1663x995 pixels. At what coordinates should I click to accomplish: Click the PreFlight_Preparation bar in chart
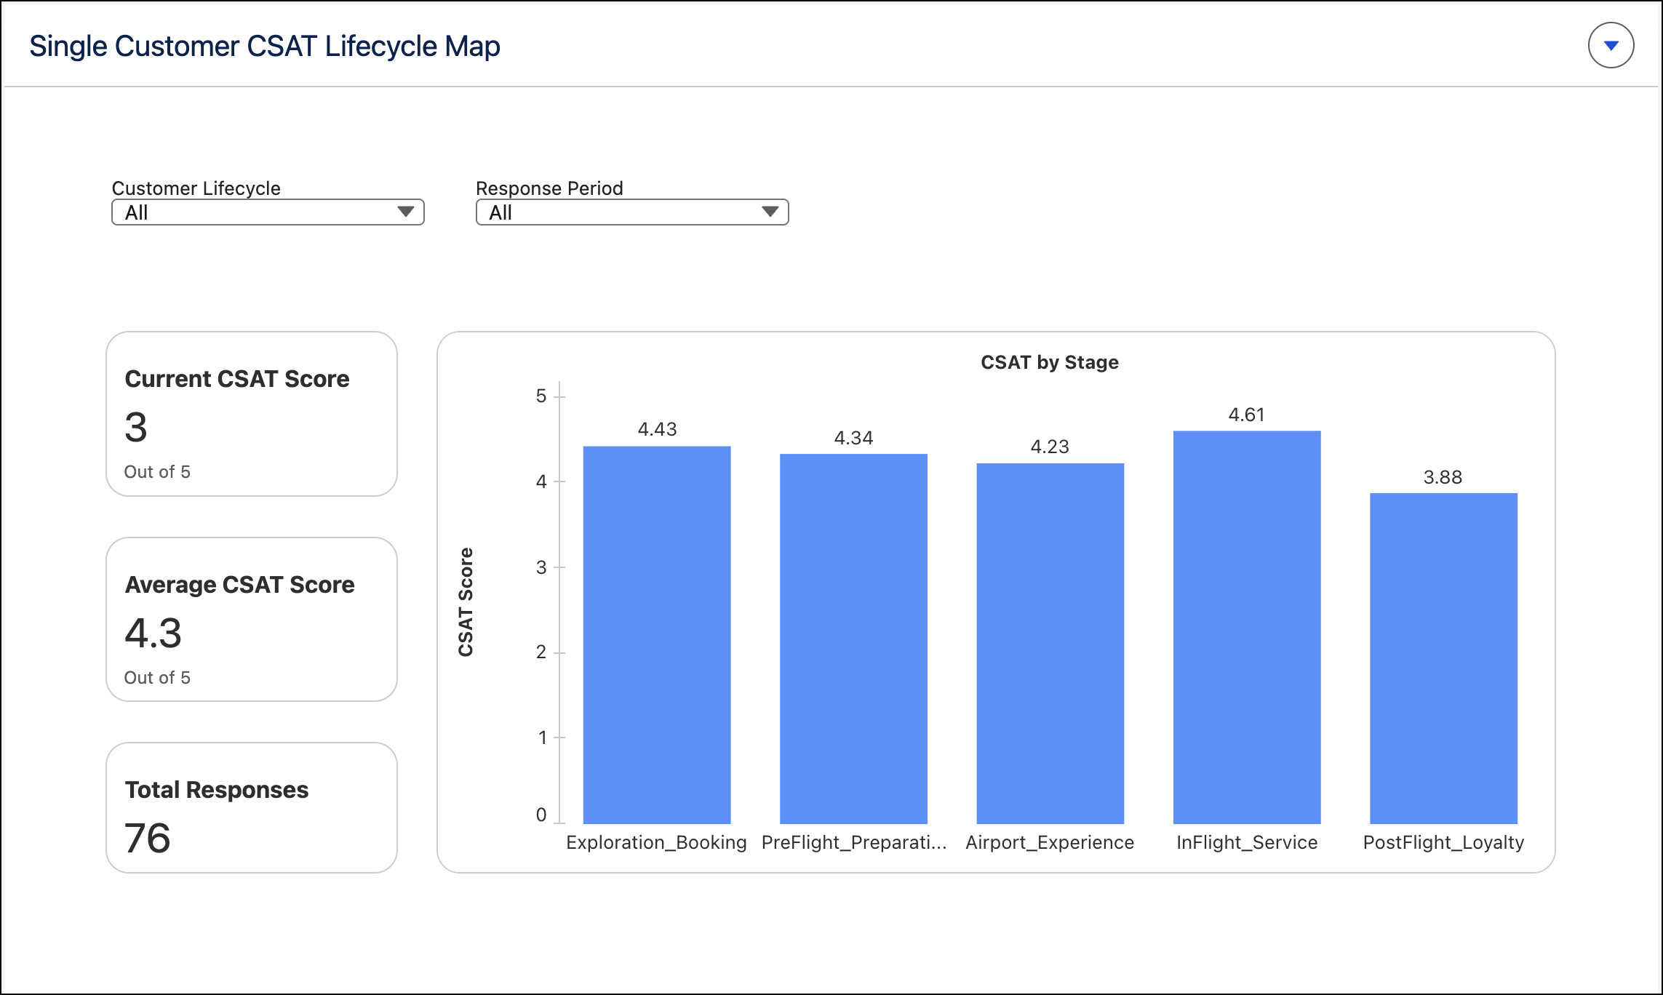coord(853,639)
